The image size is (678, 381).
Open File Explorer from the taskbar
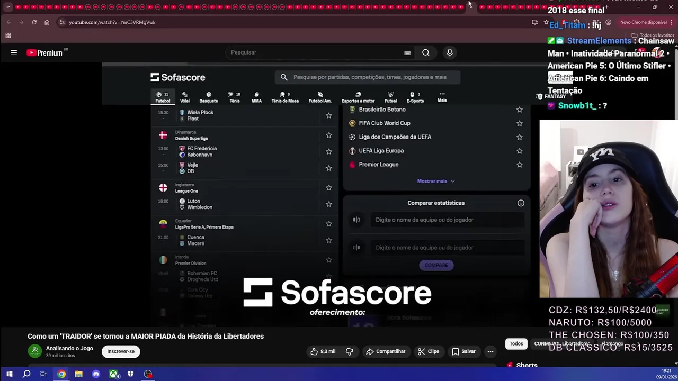coord(78,374)
